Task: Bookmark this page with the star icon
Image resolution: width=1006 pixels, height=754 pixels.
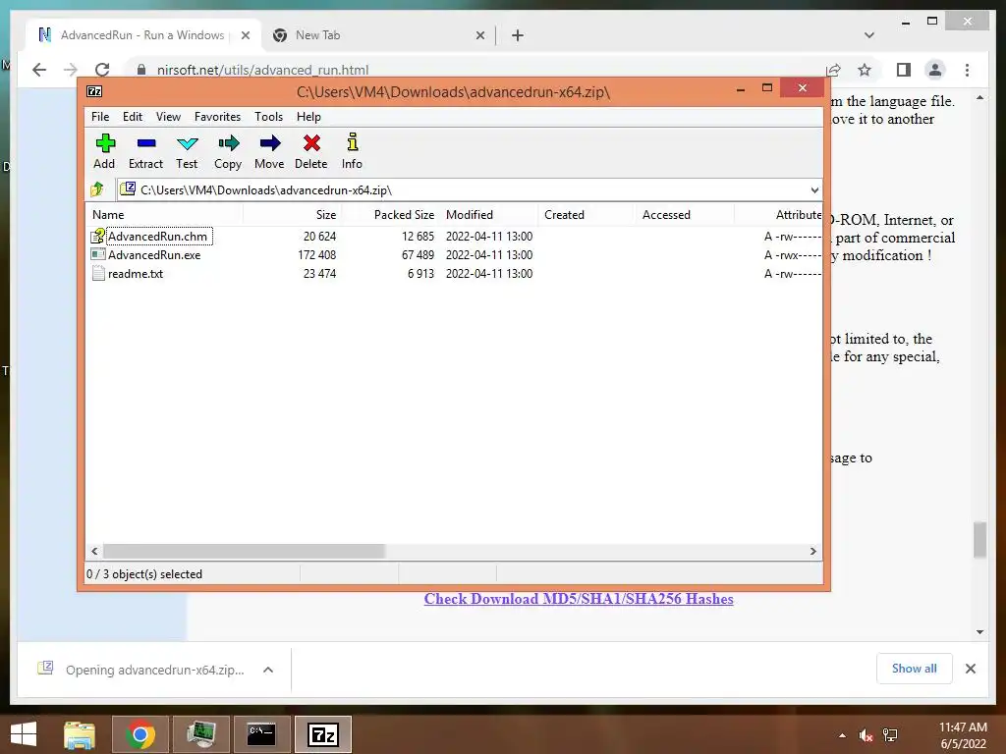Action: [x=865, y=70]
